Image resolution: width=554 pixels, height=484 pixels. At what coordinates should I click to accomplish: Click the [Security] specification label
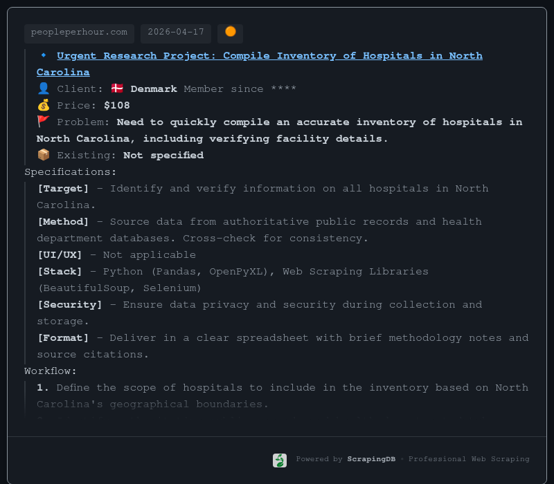pyautogui.click(x=69, y=304)
